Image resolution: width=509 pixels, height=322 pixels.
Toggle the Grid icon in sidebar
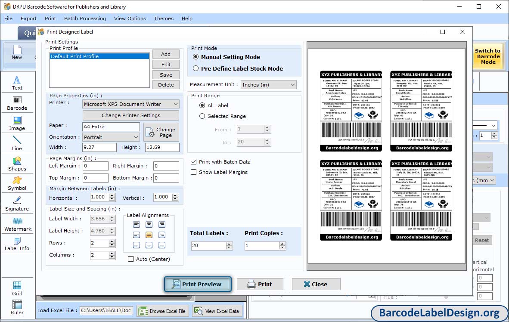17,288
